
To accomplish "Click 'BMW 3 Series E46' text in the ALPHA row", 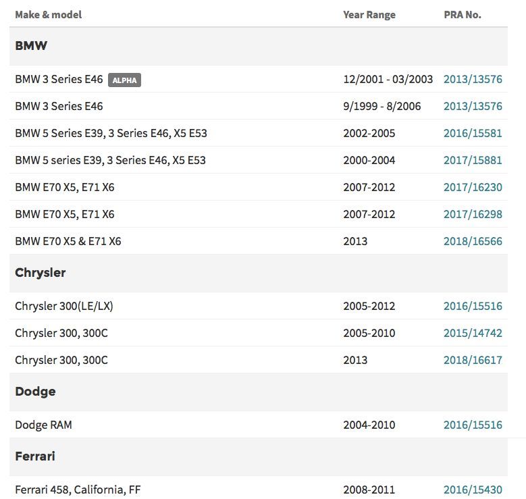I will coord(59,79).
